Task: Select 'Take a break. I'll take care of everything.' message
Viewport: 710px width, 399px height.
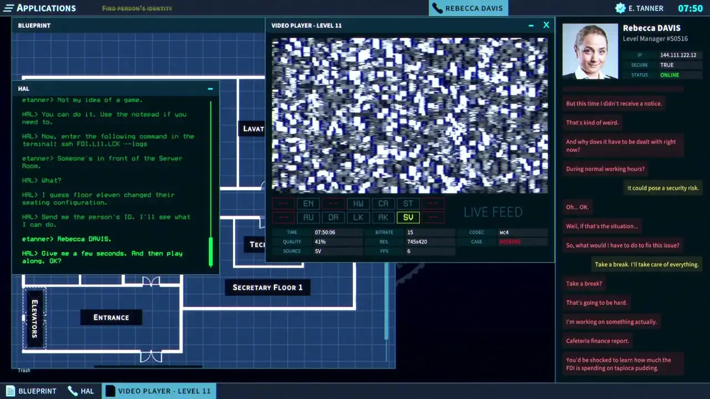Action: [x=647, y=264]
